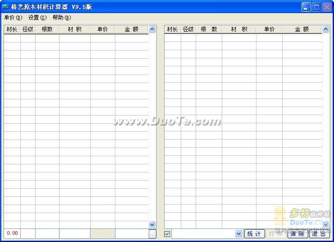334x242 pixels.
Task: Open the dropdown arrow beside 统计 button
Action: (x=239, y=234)
